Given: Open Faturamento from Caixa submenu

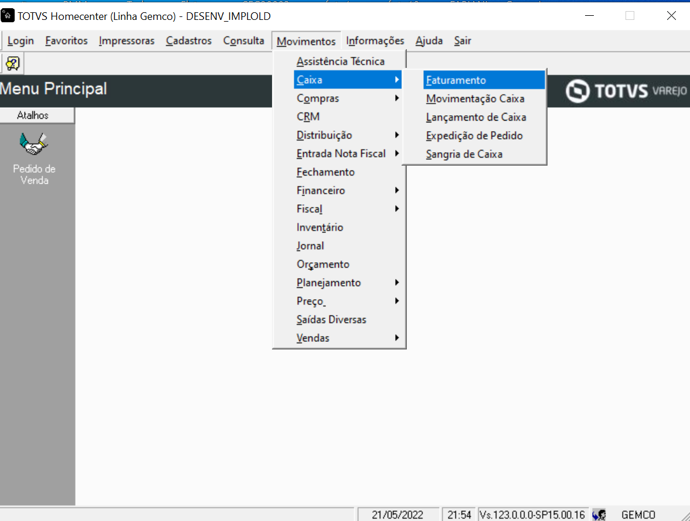Looking at the screenshot, I should [484, 80].
